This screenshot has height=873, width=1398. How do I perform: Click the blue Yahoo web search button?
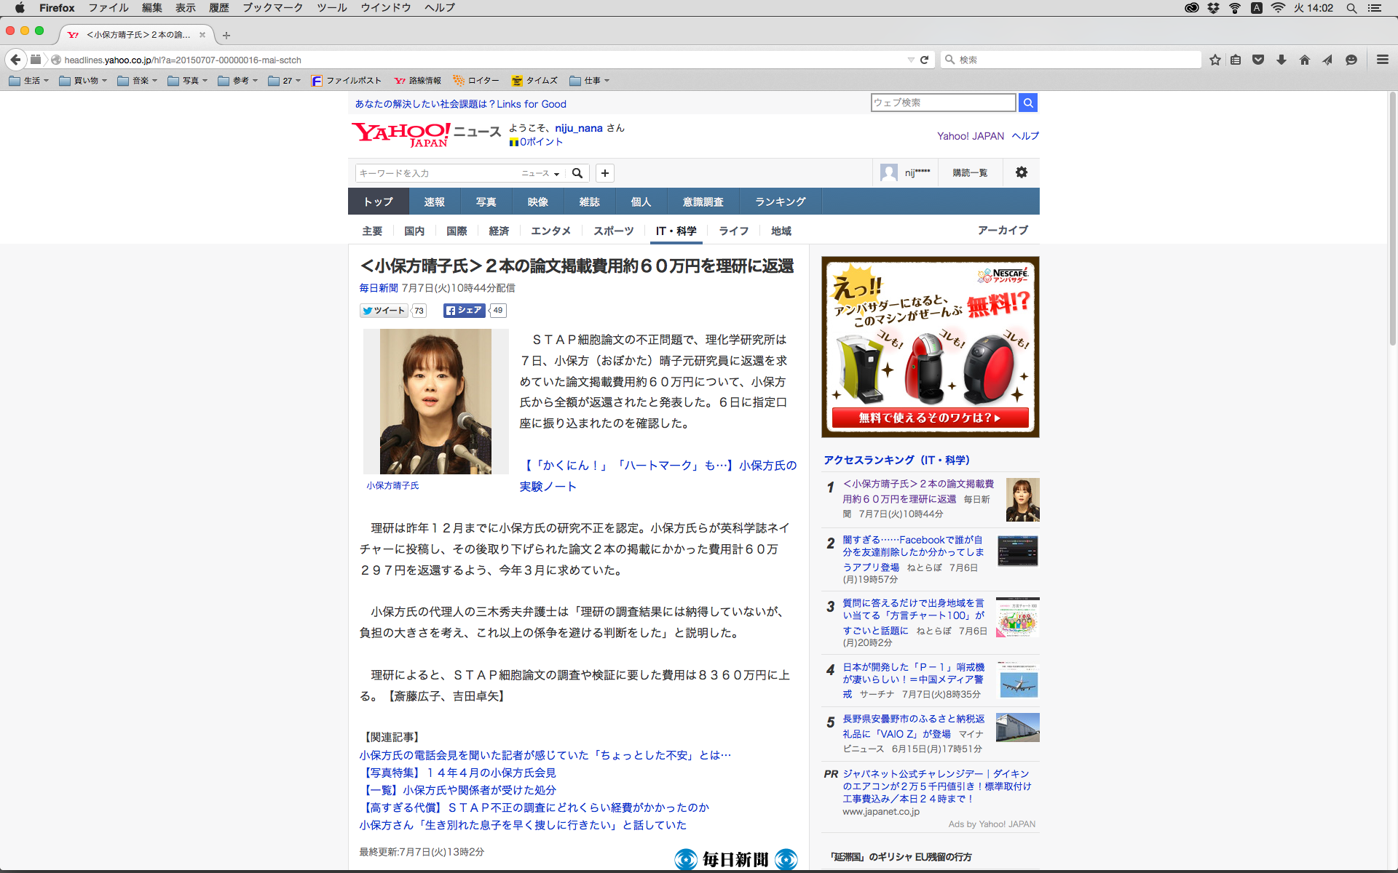coord(1027,103)
